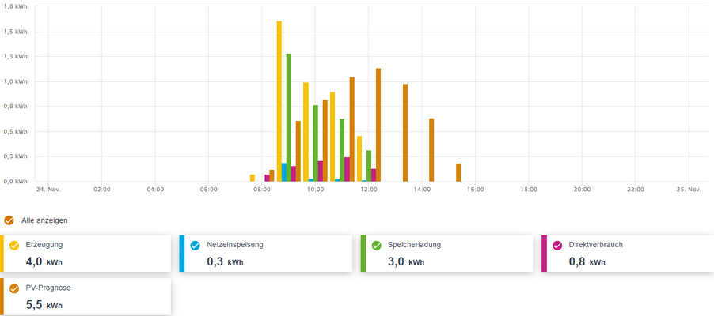The image size is (714, 316).
Task: Click the Erzeugung 4,0 kWh value
Action: (44, 262)
